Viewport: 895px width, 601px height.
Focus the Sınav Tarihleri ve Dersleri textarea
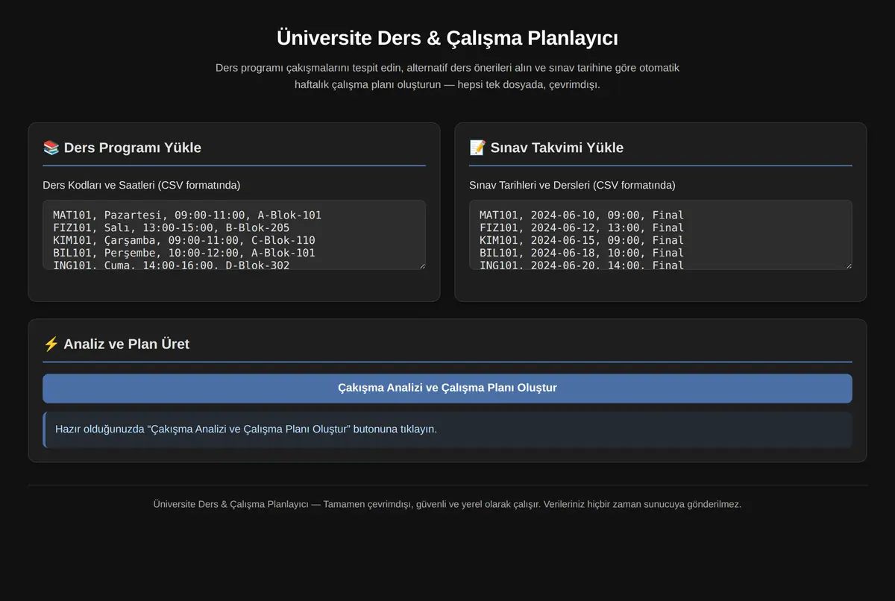pos(661,235)
